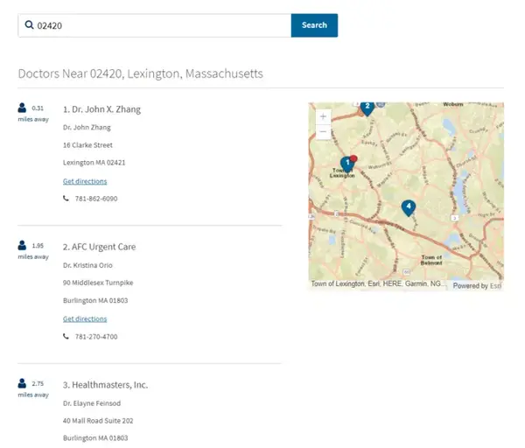Click the person icon beside 0.31 miles
Screen dimensions: 525x448
tap(22, 108)
